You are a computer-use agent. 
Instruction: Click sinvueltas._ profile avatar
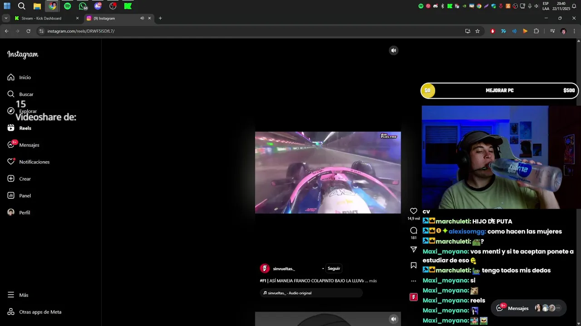click(265, 268)
